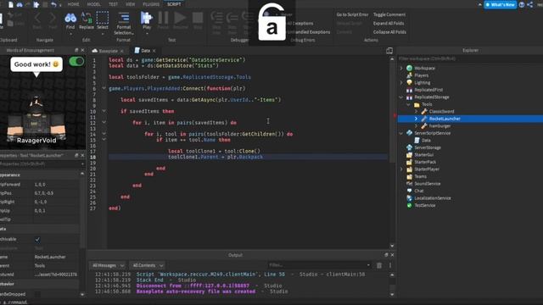This screenshot has height=305, width=543.
Task: Open the Output panel options menu dots
Action: point(390,265)
